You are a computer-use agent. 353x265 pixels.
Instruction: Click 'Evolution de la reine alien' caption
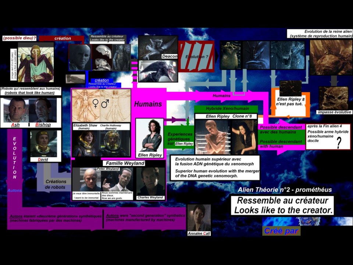[319, 33]
